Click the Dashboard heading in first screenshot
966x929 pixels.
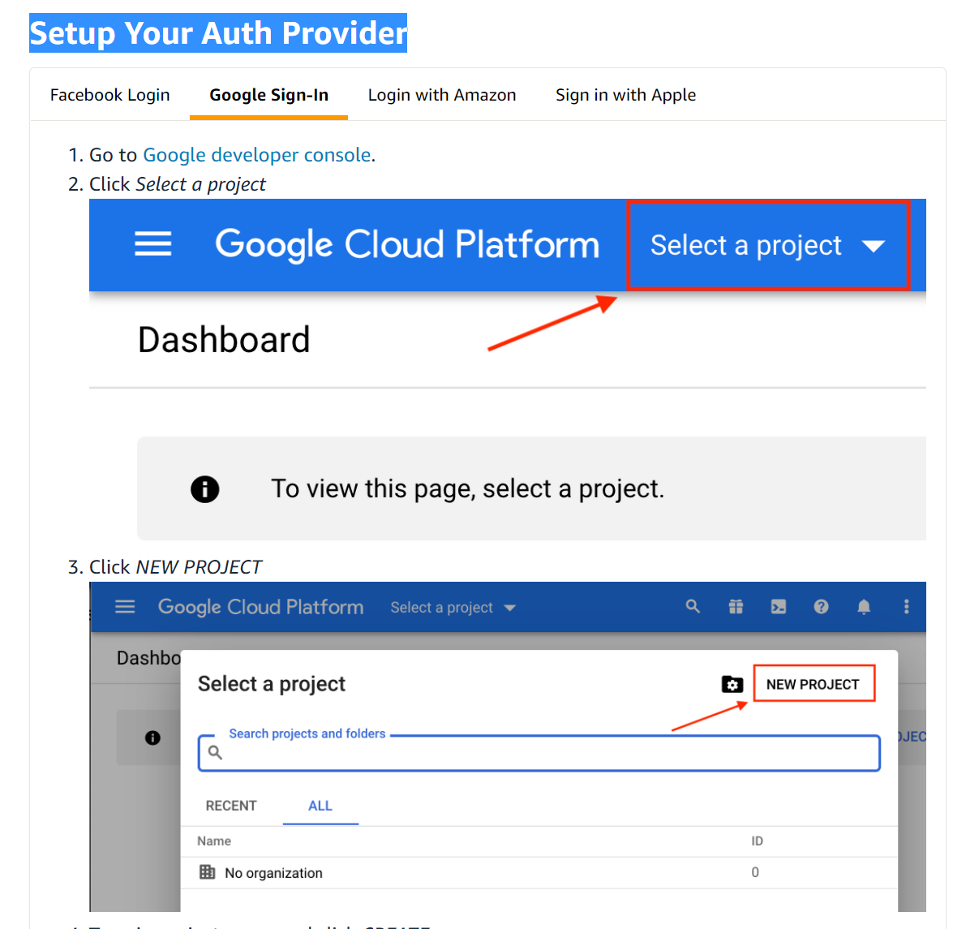pos(224,340)
